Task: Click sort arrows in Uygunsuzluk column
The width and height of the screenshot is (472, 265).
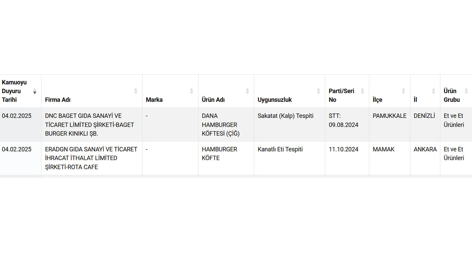Action: [319, 91]
